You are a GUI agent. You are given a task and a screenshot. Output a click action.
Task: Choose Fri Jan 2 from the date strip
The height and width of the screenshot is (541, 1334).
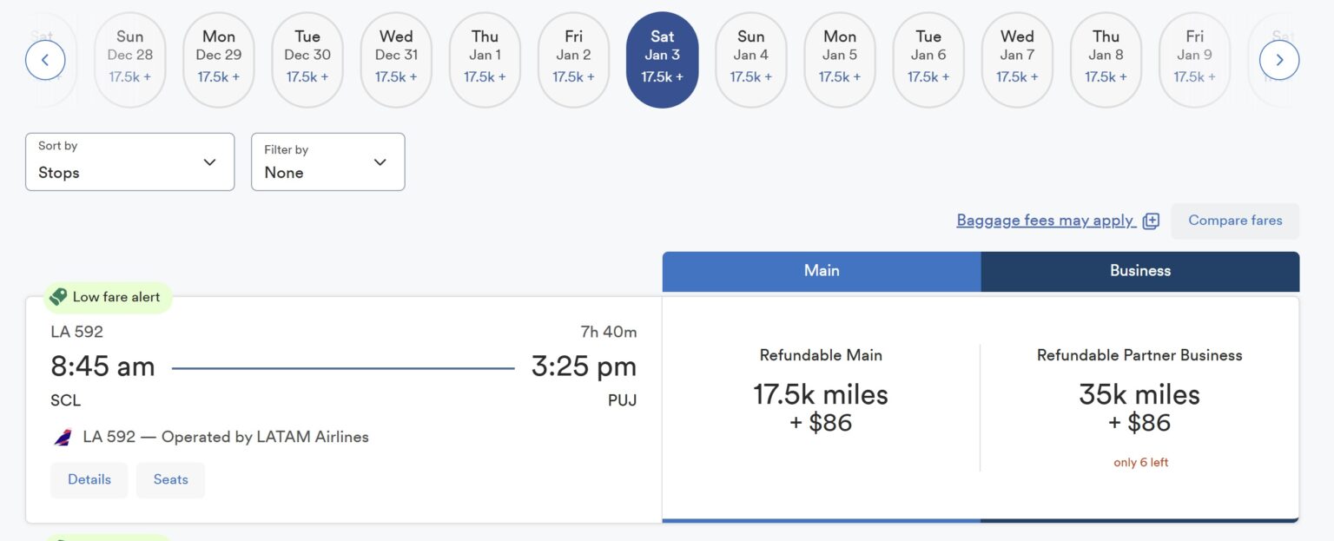(573, 59)
